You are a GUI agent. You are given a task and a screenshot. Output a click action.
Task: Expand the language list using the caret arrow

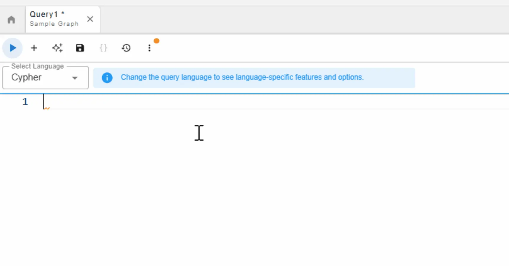(x=75, y=78)
